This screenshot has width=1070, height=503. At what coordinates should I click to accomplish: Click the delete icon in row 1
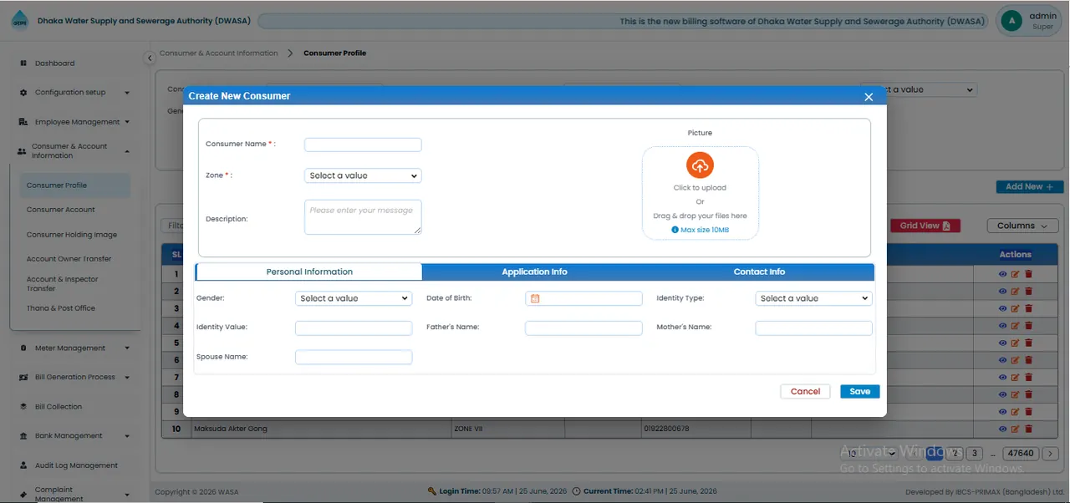(1029, 274)
